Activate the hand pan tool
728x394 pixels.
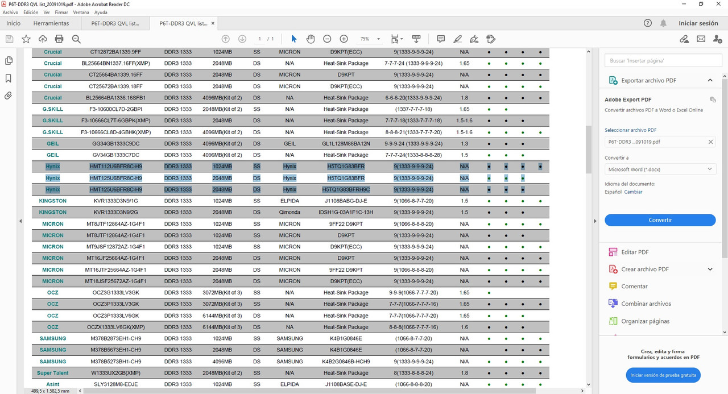311,39
